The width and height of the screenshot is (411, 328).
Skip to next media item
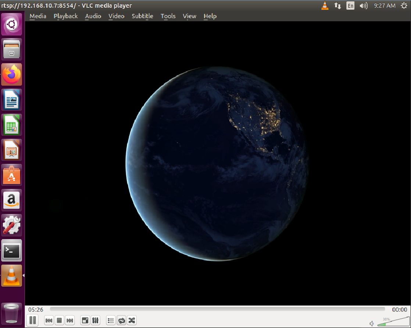pos(70,320)
